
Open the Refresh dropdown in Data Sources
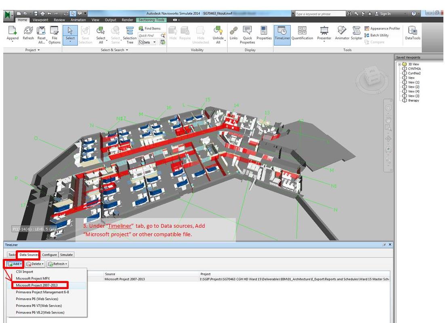point(58,264)
